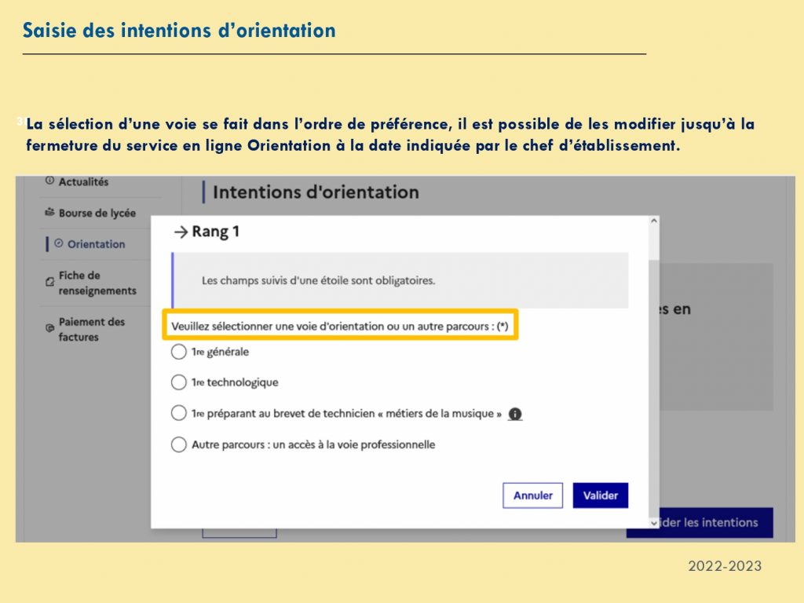The width and height of the screenshot is (804, 603).
Task: Select 1re préparant au brevet de technicien
Action: click(x=179, y=413)
